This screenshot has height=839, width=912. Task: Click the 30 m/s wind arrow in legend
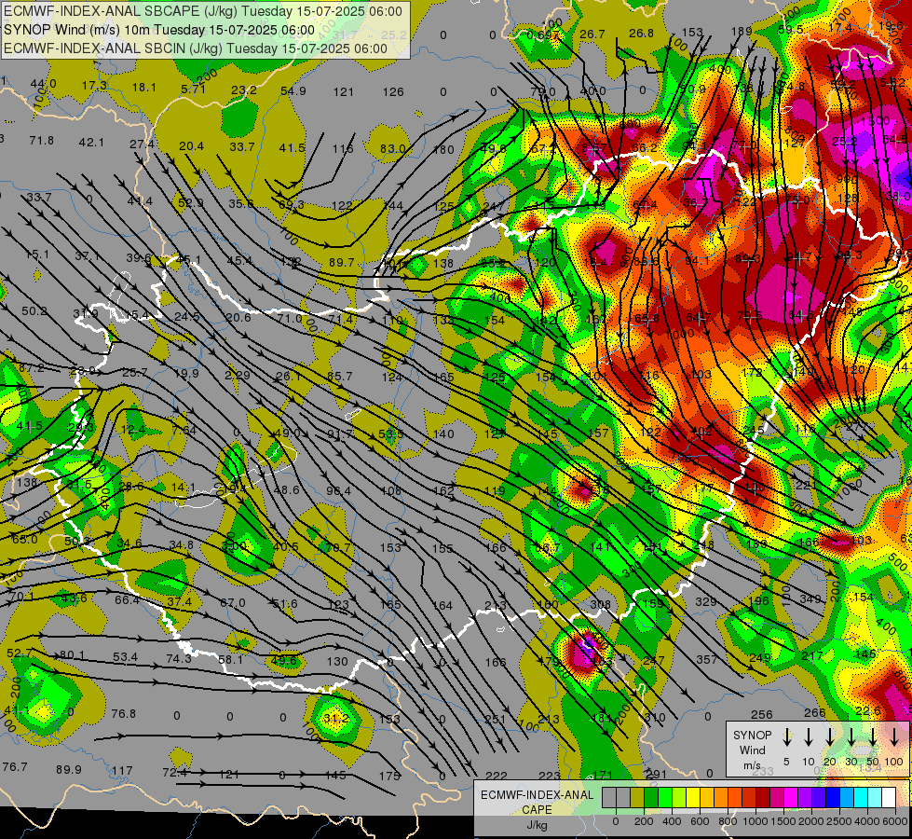pyautogui.click(x=851, y=737)
